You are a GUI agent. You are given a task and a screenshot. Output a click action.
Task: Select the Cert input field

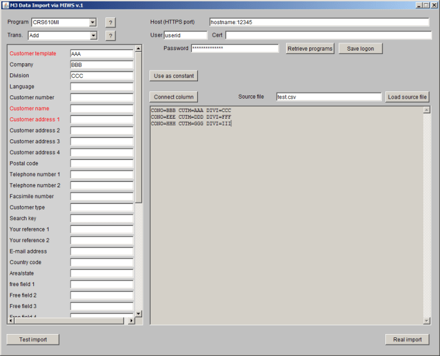(x=328, y=35)
